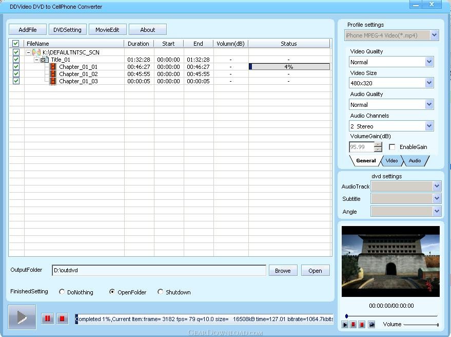Click the Browe button for output folder
The width and height of the screenshot is (451, 337).
point(283,270)
